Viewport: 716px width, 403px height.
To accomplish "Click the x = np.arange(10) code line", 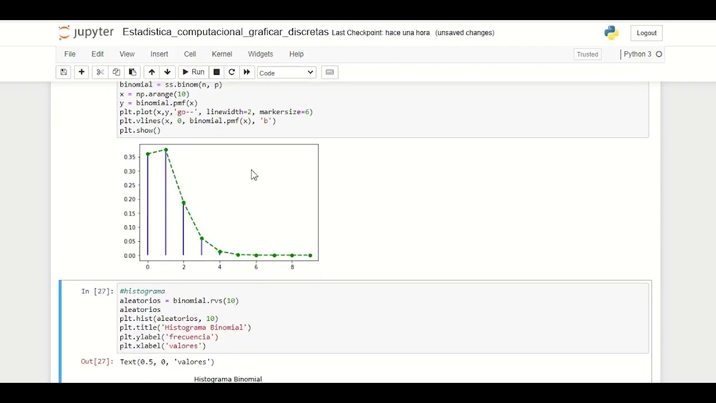I will 154,94.
